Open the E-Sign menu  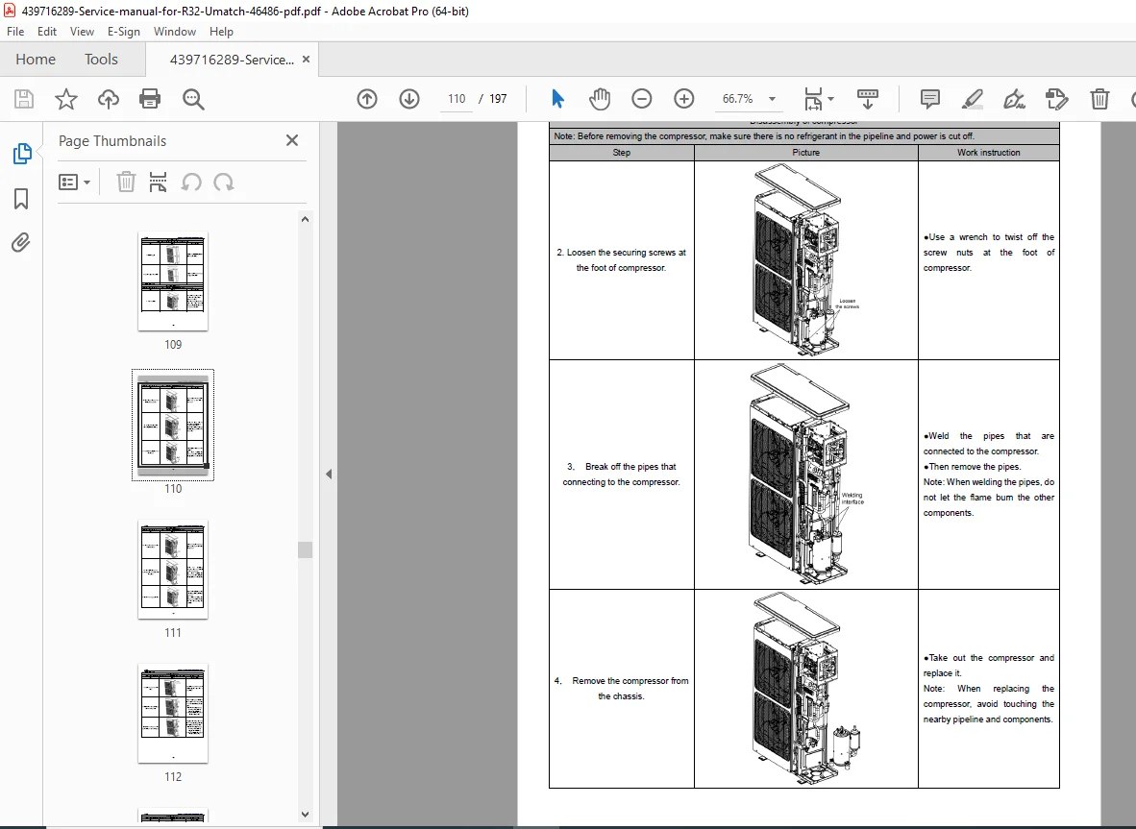tap(124, 32)
